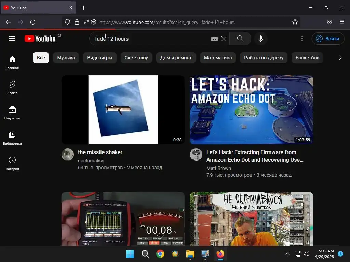View site security padlock info

(77, 22)
